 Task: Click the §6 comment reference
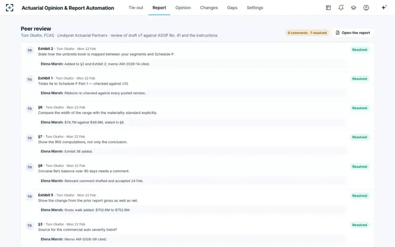click(x=40, y=107)
